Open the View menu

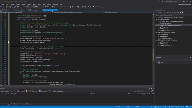[x=7, y=4]
